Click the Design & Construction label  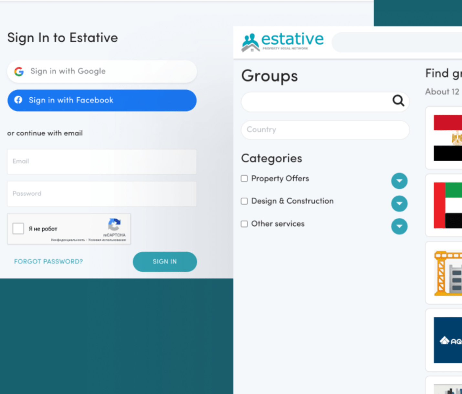[292, 201]
